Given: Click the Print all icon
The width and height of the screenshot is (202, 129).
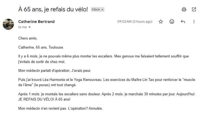Looking at the screenshot, I should (x=184, y=9).
